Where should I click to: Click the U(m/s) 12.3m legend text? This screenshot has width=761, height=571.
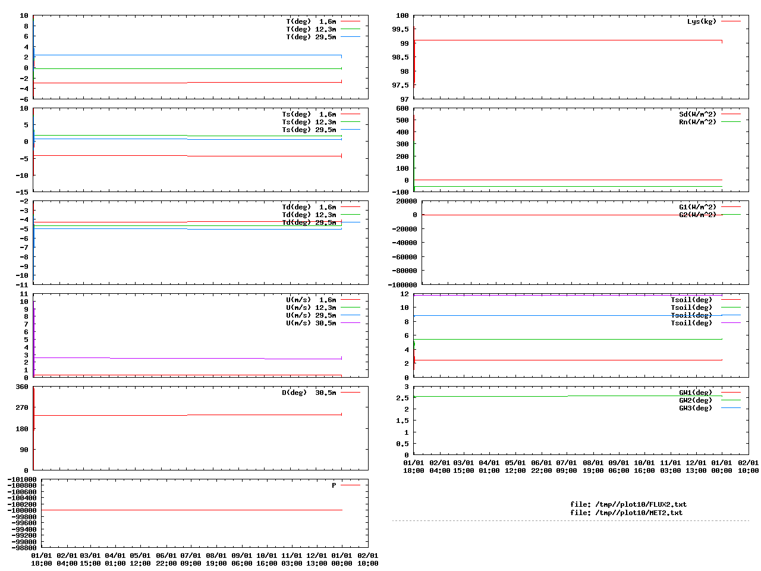click(311, 308)
